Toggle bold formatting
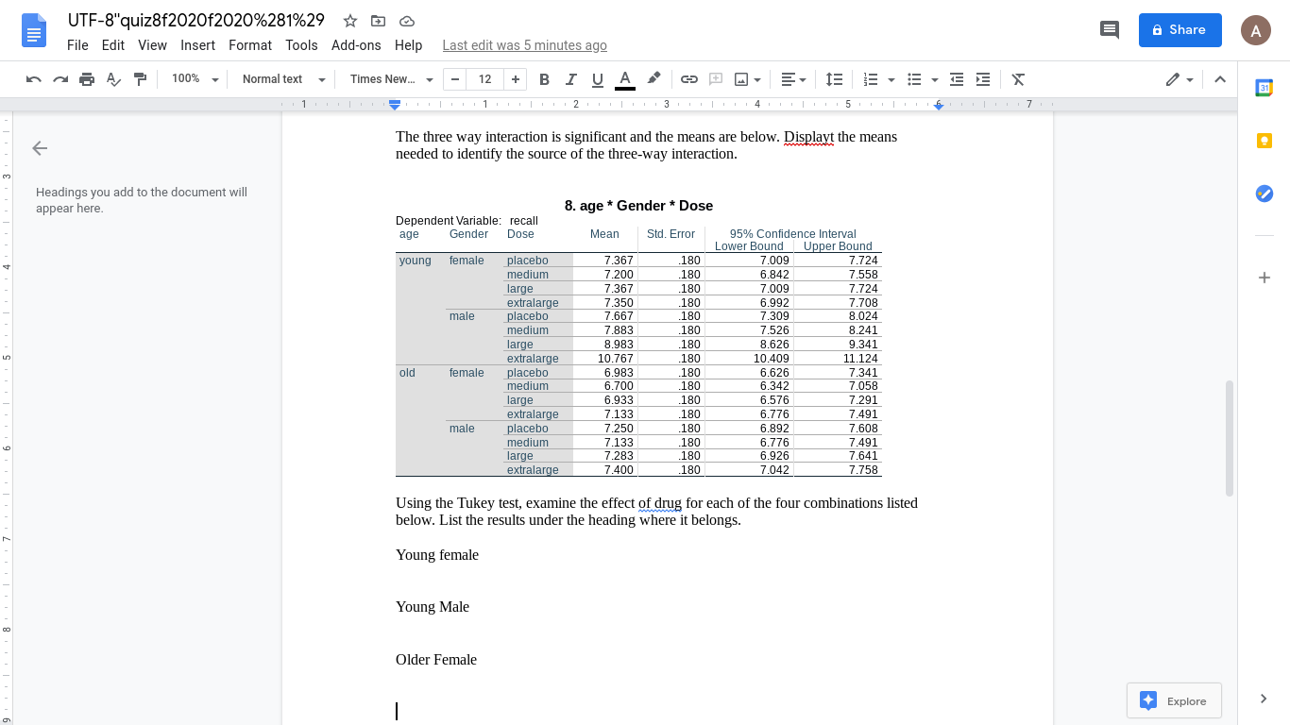 (x=544, y=79)
